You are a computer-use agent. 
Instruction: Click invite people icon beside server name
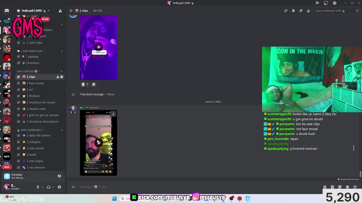[x=60, y=11]
